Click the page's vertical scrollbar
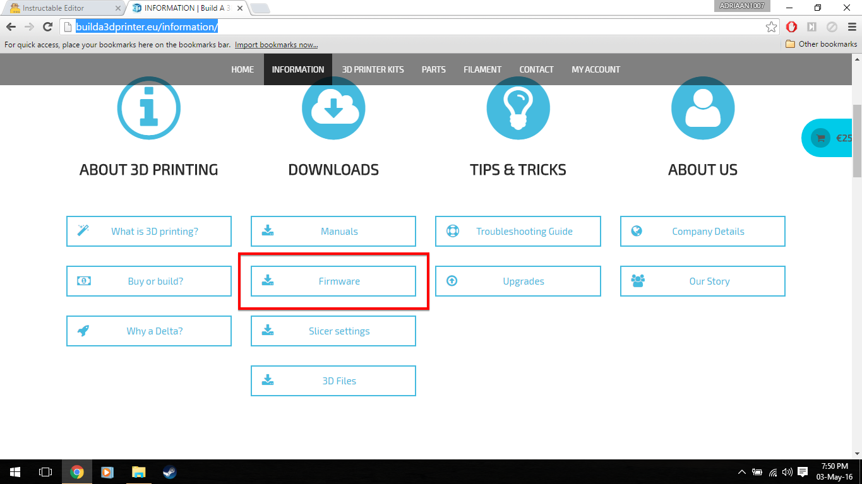Screen dimensions: 862x484 [x=857, y=140]
